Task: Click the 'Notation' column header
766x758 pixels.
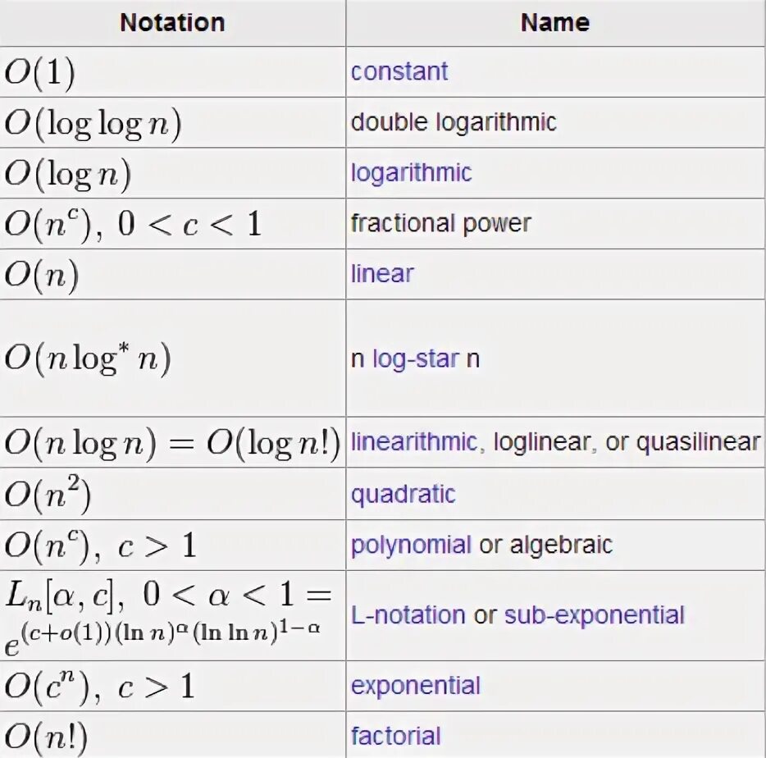Action: [172, 23]
